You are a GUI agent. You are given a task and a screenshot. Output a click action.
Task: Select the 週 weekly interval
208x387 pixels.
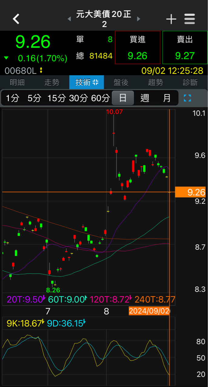point(145,98)
